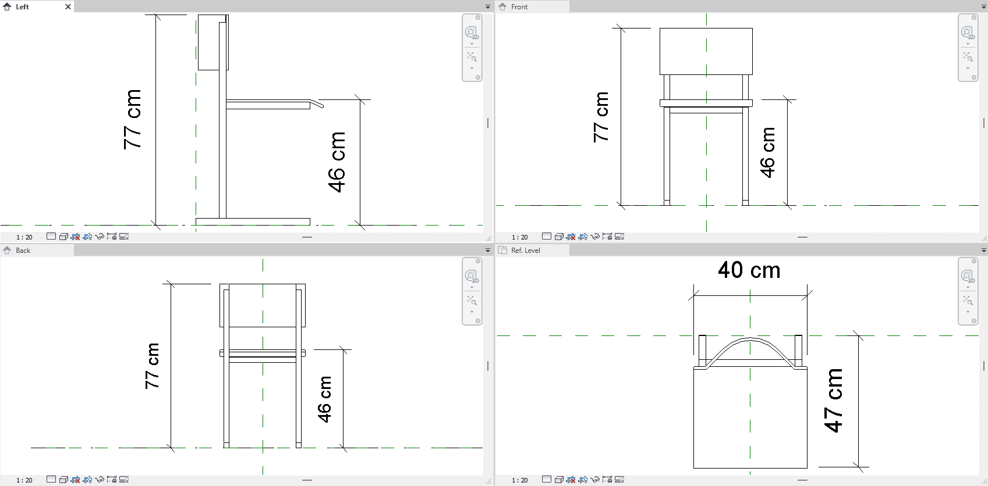Image resolution: width=988 pixels, height=486 pixels.
Task: Activate the Ref. Level view tab
Action: pos(525,251)
